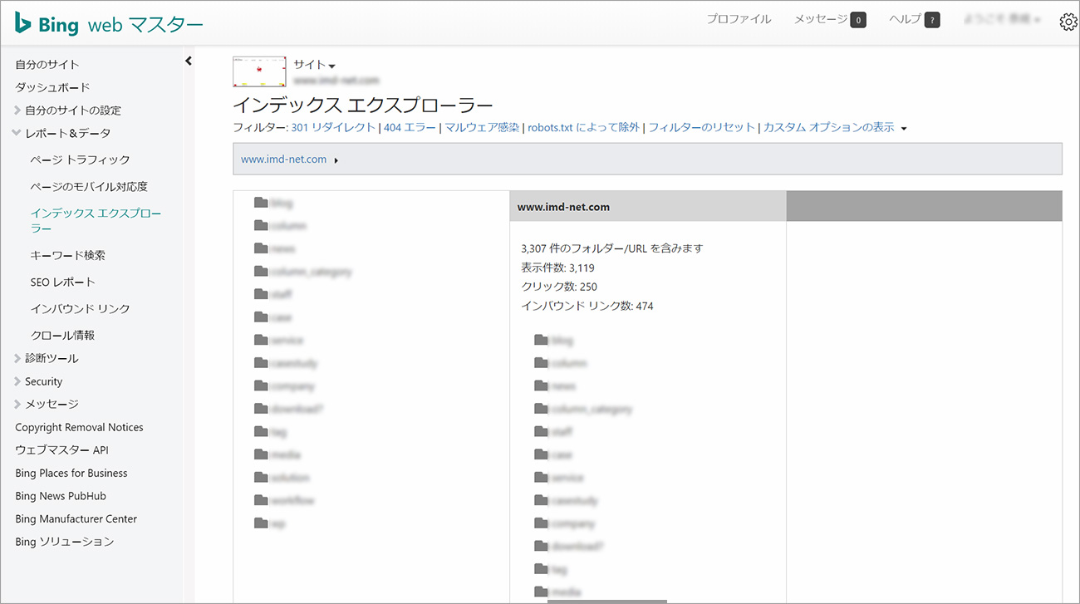Viewport: 1080px width, 604px height.
Task: Open インバウンド リンク in sidebar
Action: pyautogui.click(x=81, y=308)
